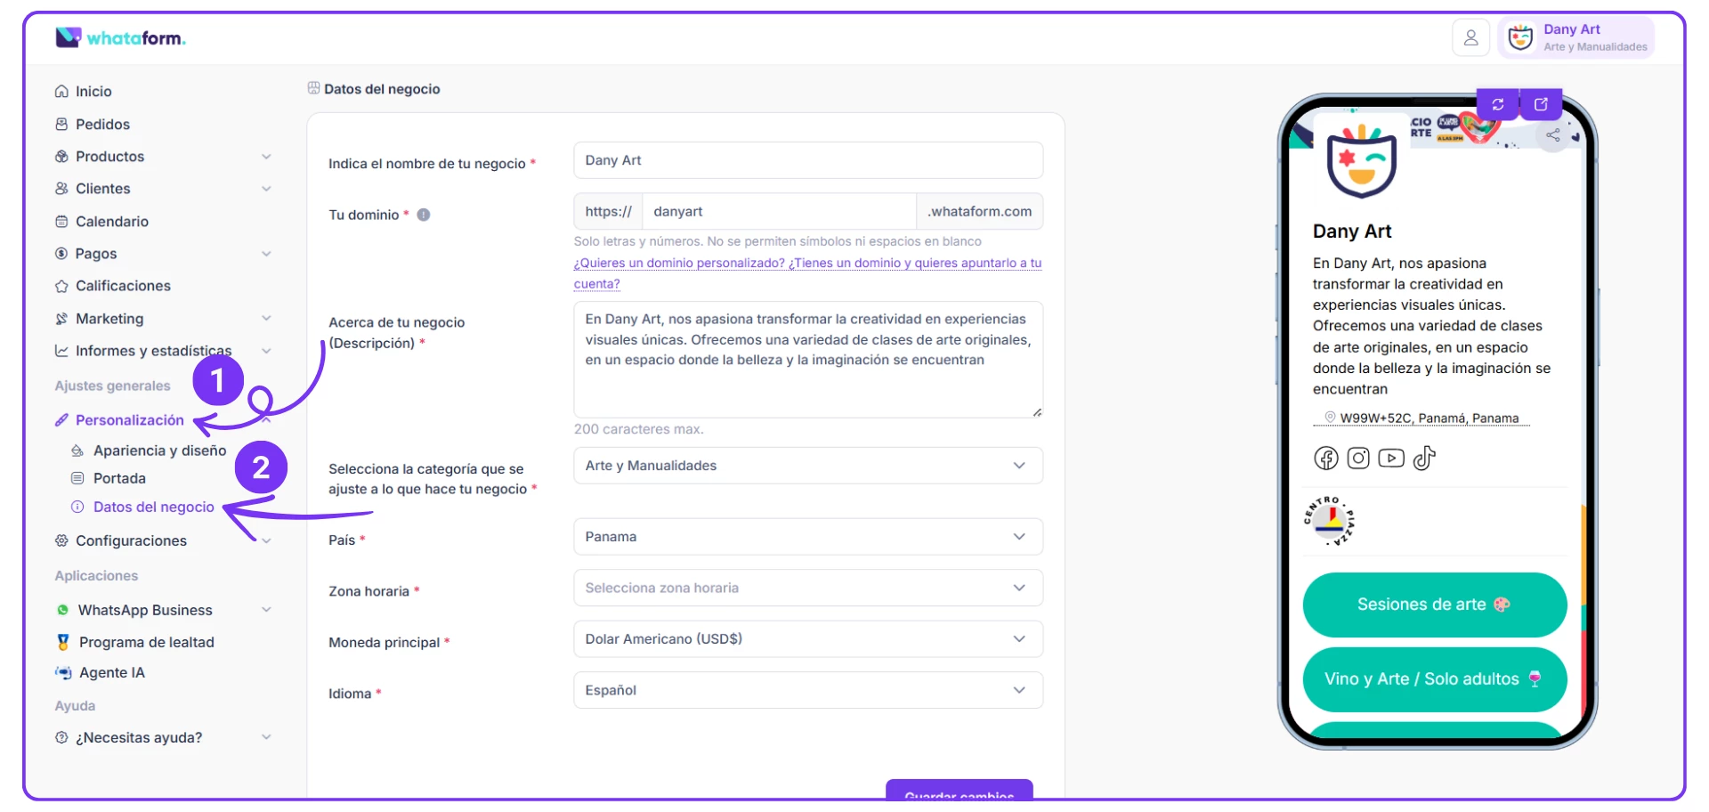Click the Facebook icon in preview

pyautogui.click(x=1326, y=458)
